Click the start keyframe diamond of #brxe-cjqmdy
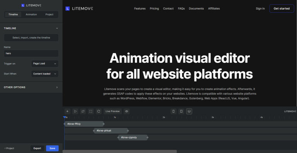 (118, 137)
